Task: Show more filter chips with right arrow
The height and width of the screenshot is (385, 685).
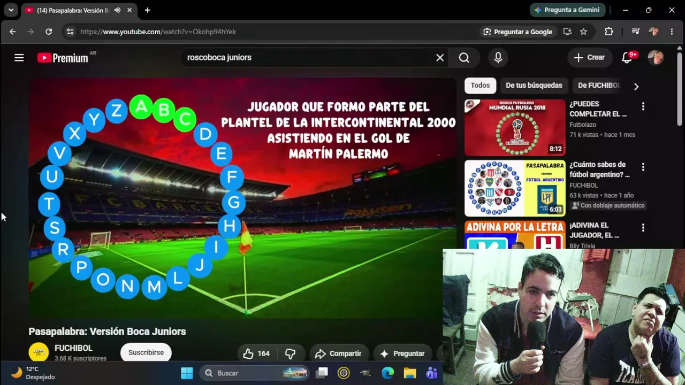Action: (x=636, y=86)
